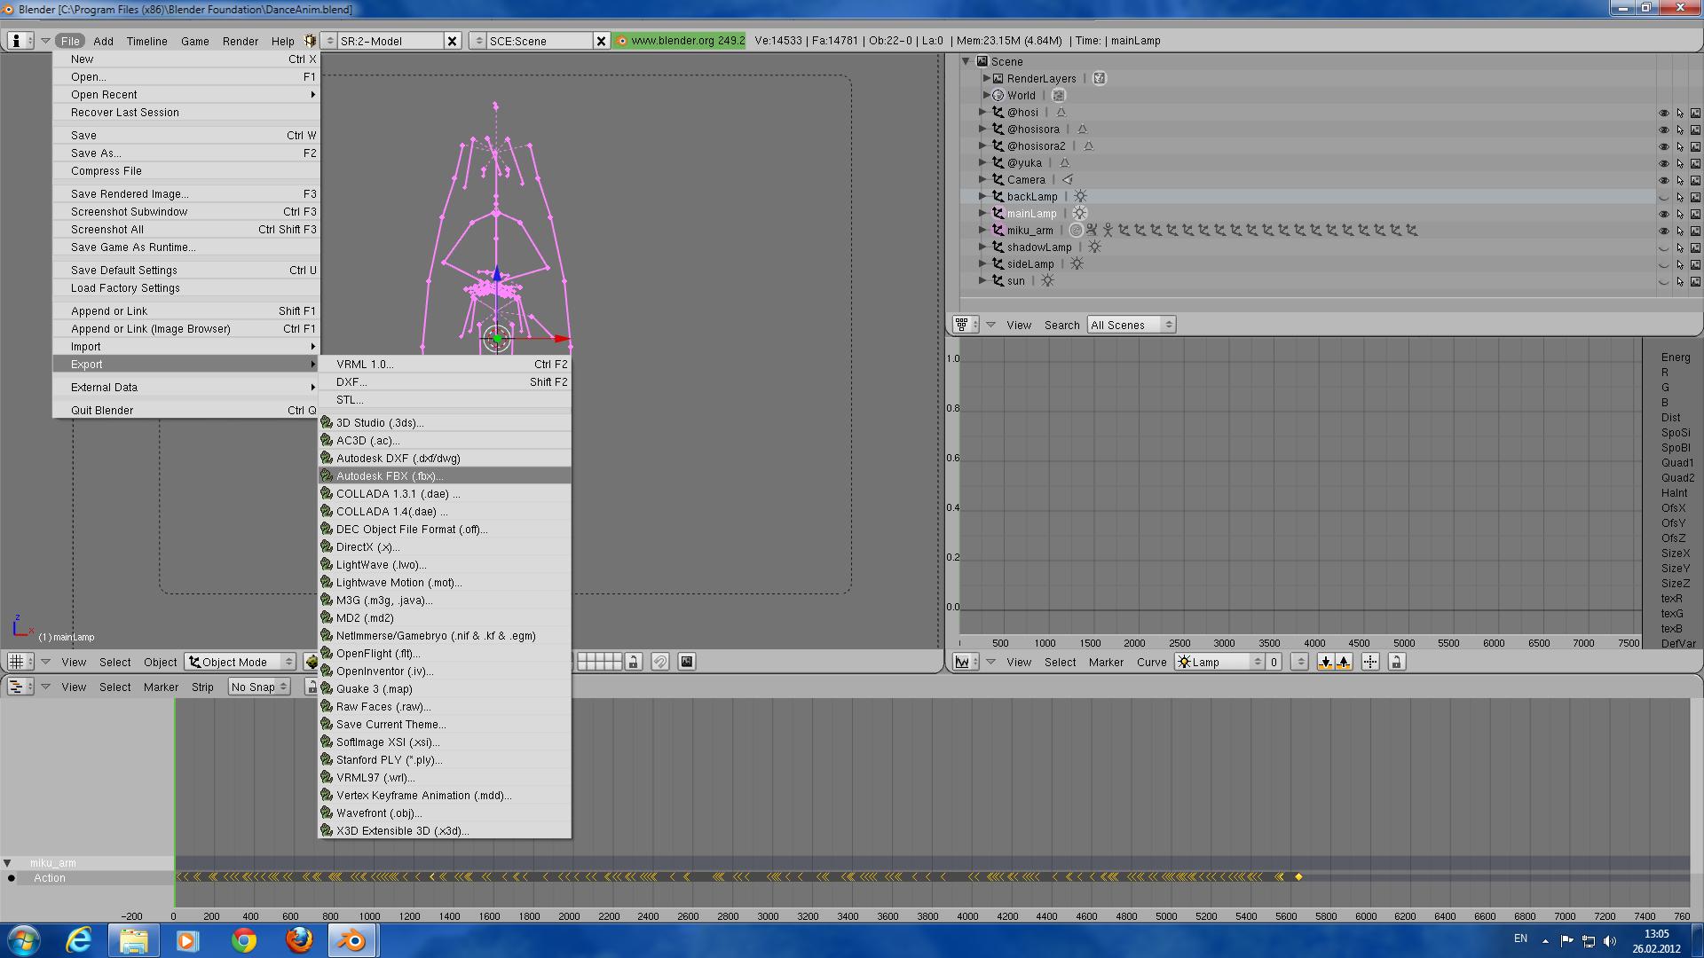
Task: Open the Import submenu in File menu
Action: click(x=186, y=347)
